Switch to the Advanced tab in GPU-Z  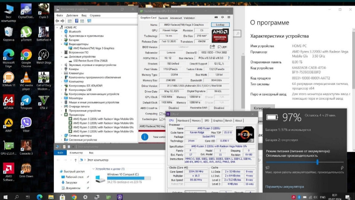(176, 18)
